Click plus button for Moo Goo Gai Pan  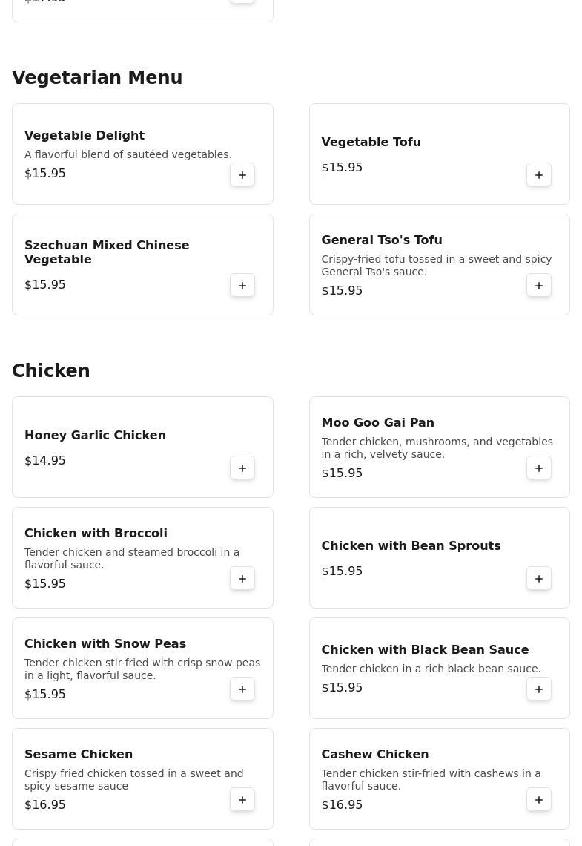click(x=539, y=468)
